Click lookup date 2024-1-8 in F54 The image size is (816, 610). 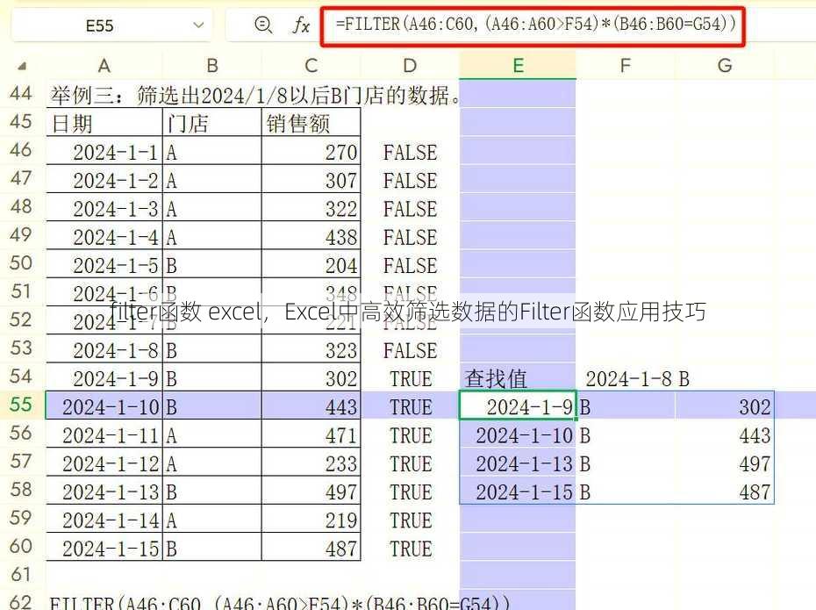pos(625,378)
